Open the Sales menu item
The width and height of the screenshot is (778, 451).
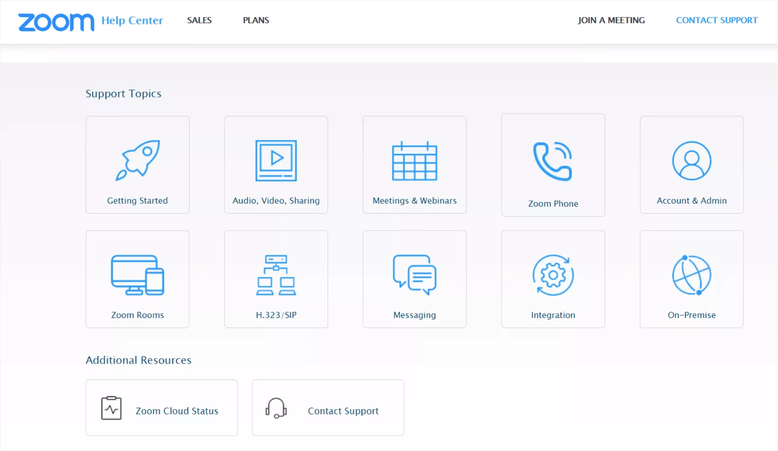tap(199, 20)
